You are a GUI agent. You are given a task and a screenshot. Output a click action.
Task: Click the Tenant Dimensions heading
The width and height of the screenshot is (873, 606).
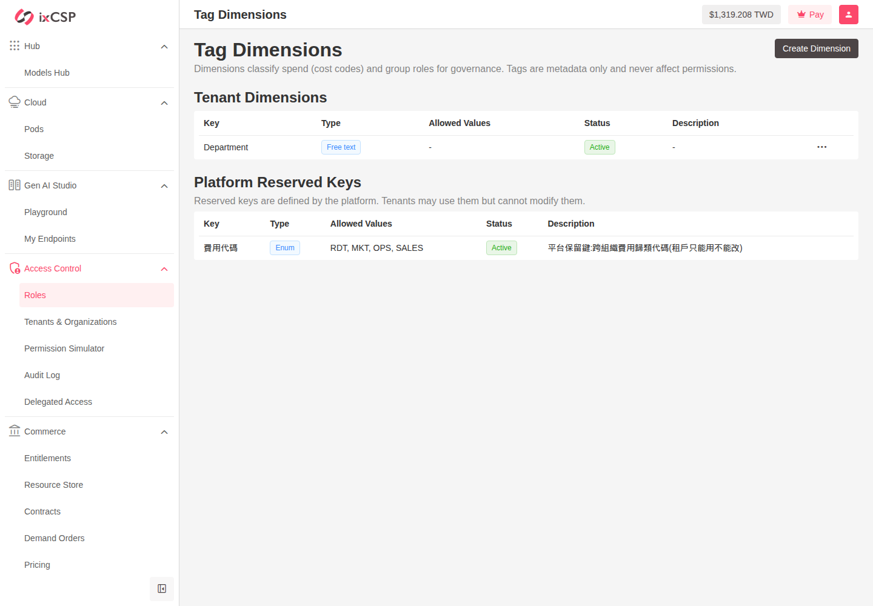pos(260,98)
